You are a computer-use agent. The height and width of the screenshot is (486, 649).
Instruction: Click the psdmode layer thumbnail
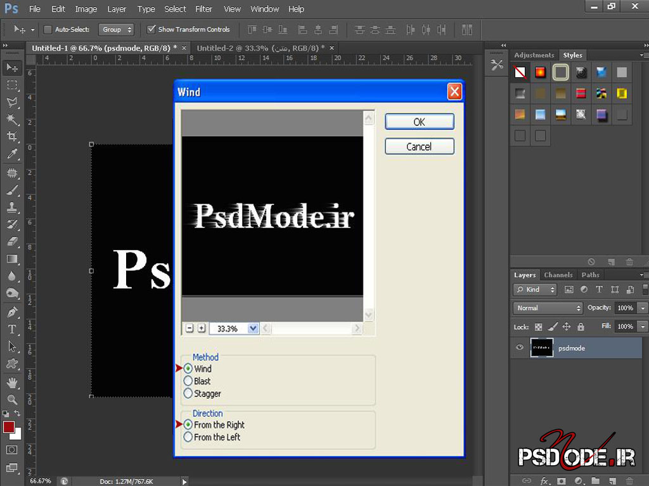point(541,347)
